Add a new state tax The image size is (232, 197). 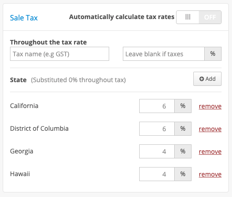click(x=207, y=79)
